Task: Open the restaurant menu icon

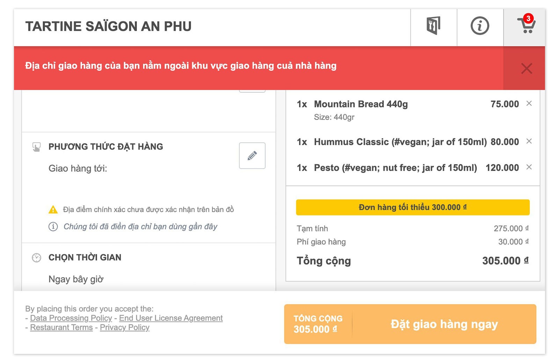Action: pos(433,26)
